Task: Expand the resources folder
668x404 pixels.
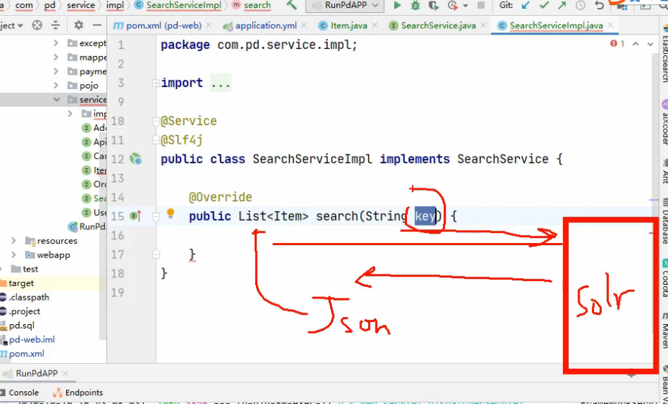Action: [x=14, y=241]
